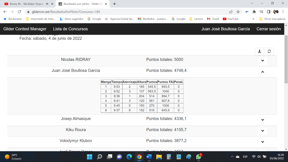Click Cerrar sesión link
288x162 pixels.
point(269,29)
